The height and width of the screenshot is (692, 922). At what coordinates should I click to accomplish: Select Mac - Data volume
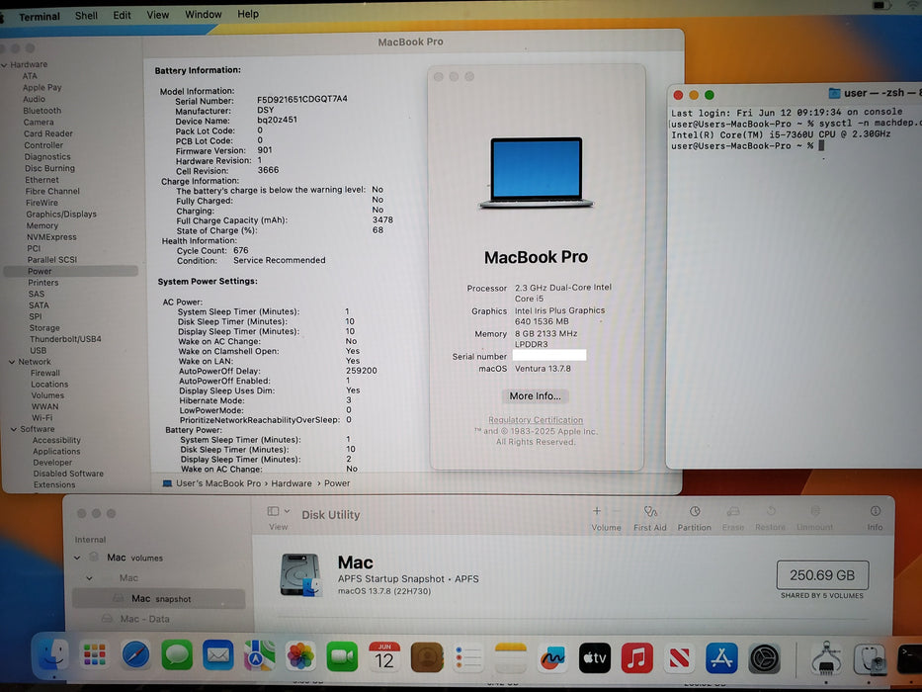tap(144, 619)
